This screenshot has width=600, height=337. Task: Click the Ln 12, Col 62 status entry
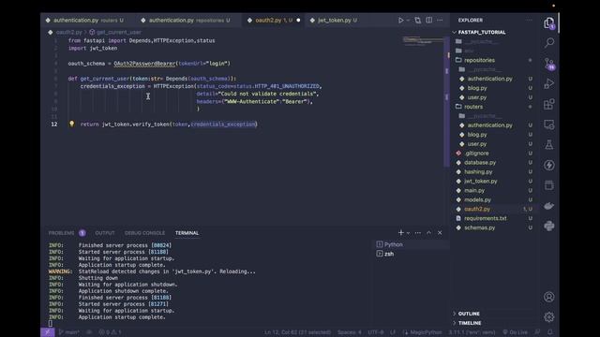297,332
